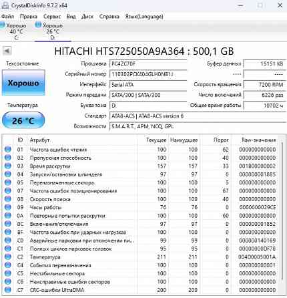
Task: Click the Прошивка field PC4ZC70F
Action: click(148, 64)
